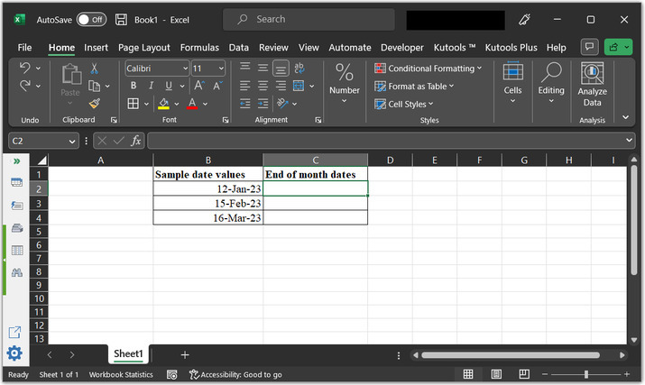This screenshot has width=645, height=385.
Task: Switch to the Formulas tab
Action: pyautogui.click(x=199, y=48)
